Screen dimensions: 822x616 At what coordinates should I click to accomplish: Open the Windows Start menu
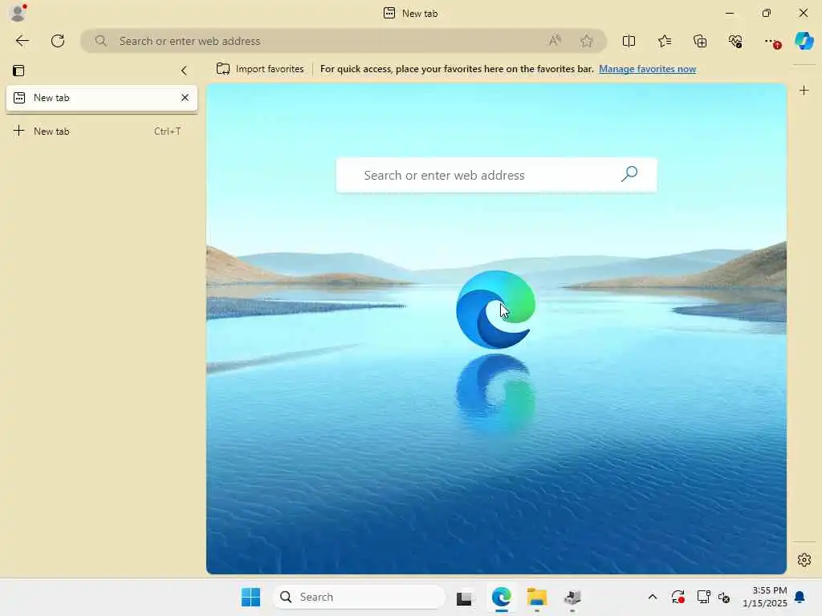coord(250,597)
